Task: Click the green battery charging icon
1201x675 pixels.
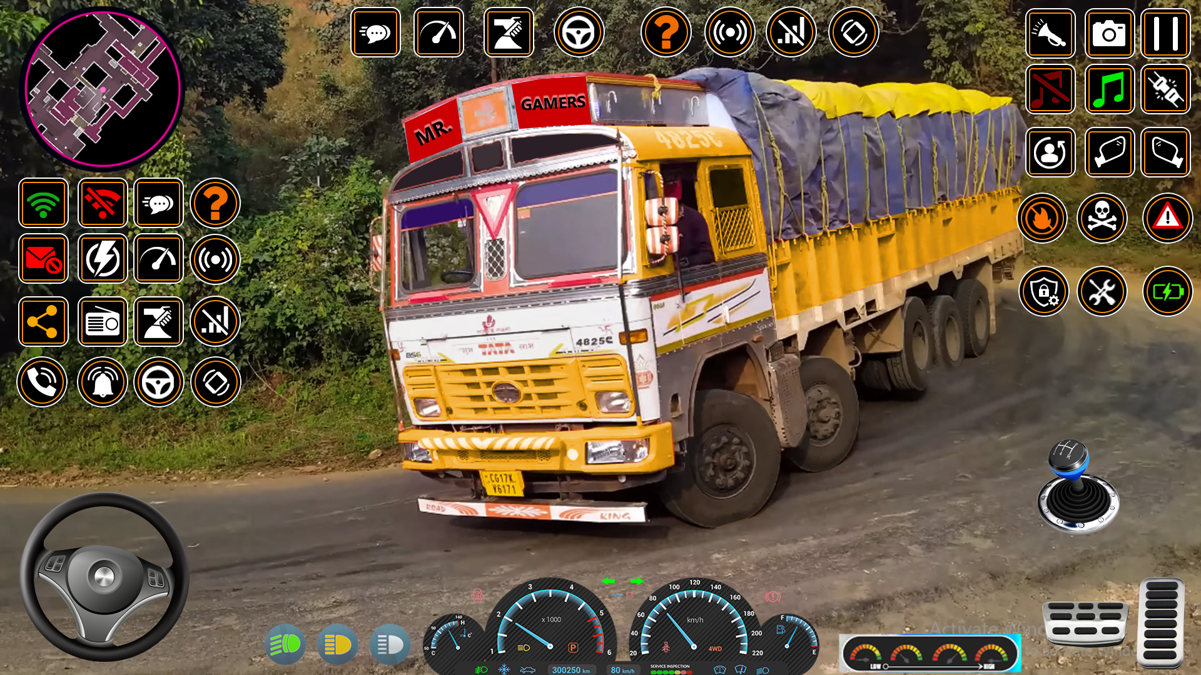Action: coord(1167,291)
